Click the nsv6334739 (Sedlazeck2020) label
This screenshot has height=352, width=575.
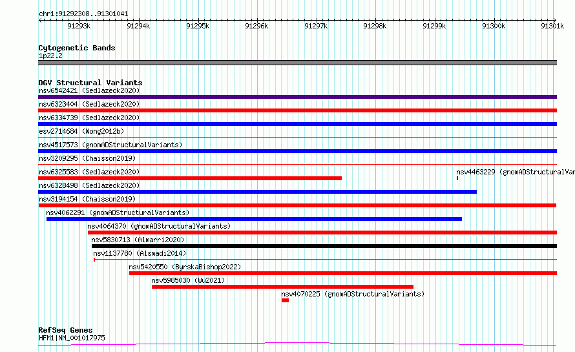coord(89,118)
